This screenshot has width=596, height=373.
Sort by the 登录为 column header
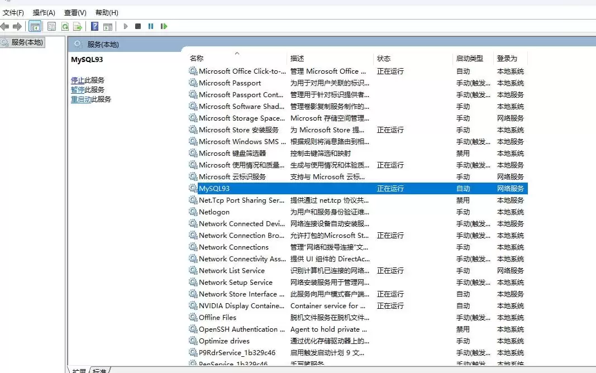pos(511,58)
